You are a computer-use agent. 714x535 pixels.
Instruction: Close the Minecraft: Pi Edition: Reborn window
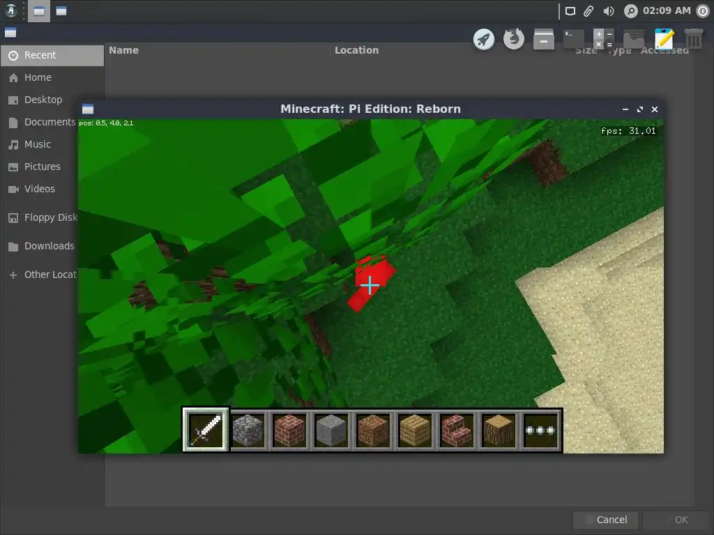point(654,109)
